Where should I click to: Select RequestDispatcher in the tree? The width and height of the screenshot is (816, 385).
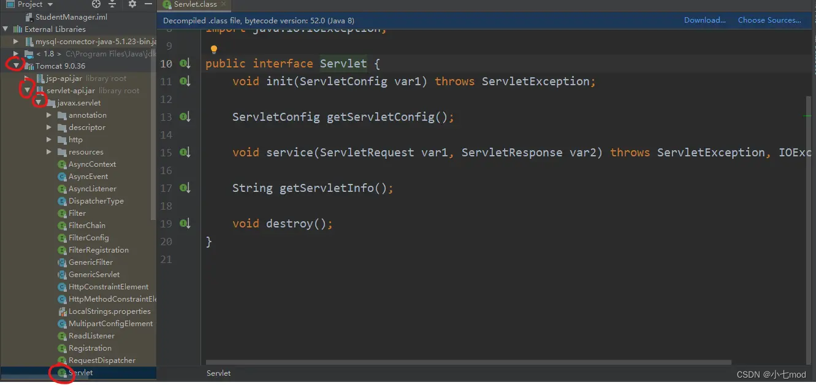coord(78,360)
